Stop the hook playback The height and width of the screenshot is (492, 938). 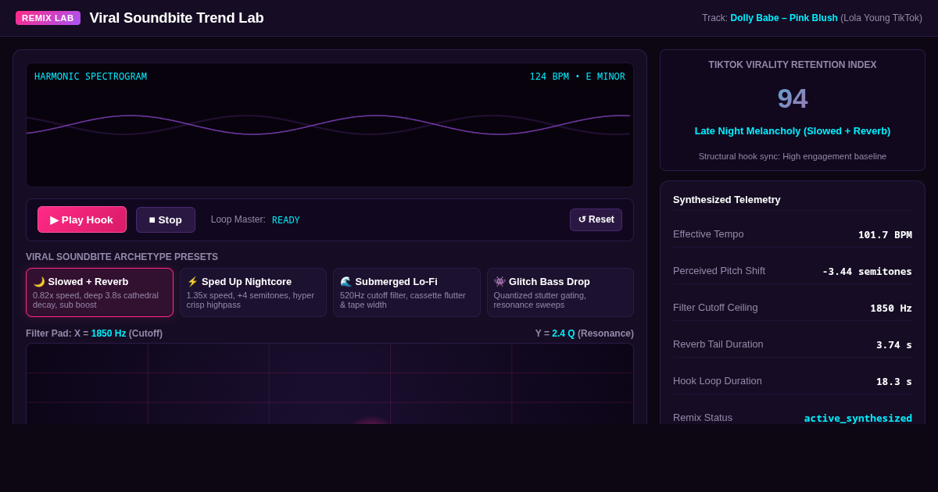coord(166,219)
